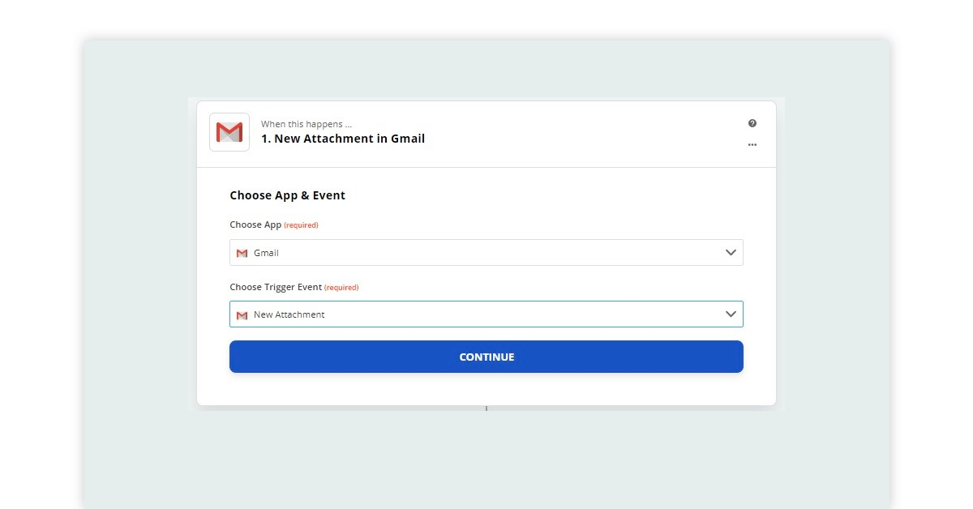973x509 pixels.
Task: Click the large Gmail logo in step header
Action: click(x=229, y=132)
